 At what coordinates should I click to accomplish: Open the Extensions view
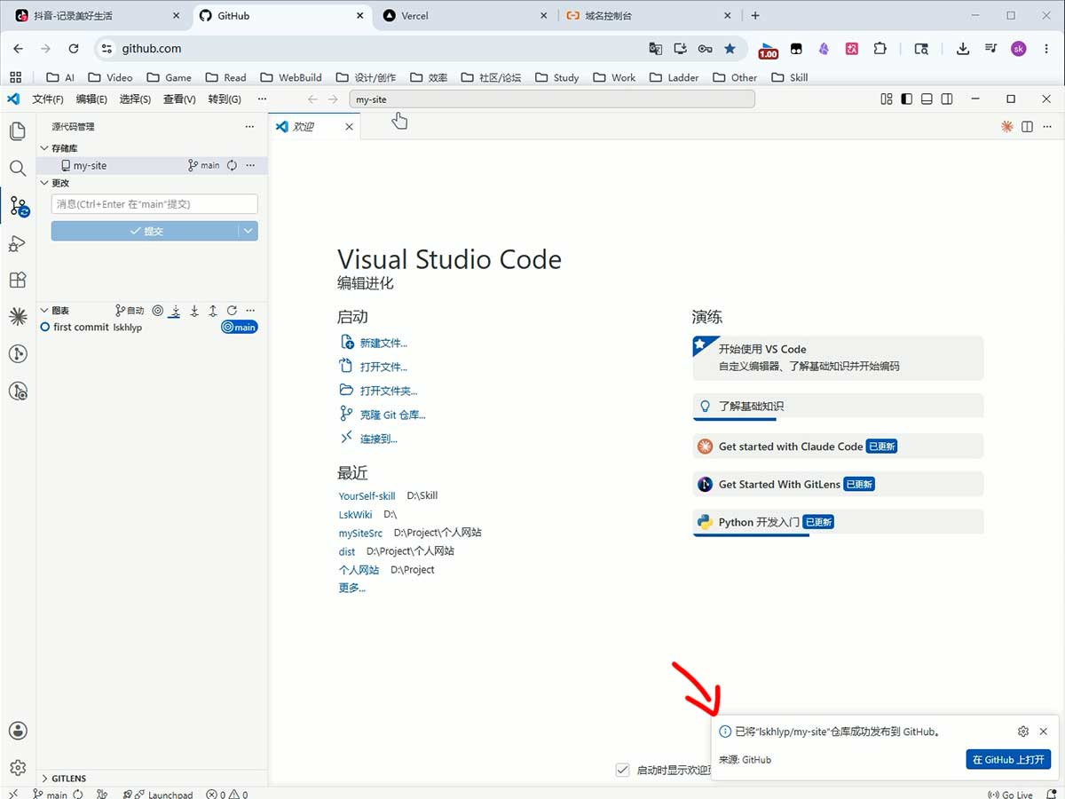click(x=18, y=280)
